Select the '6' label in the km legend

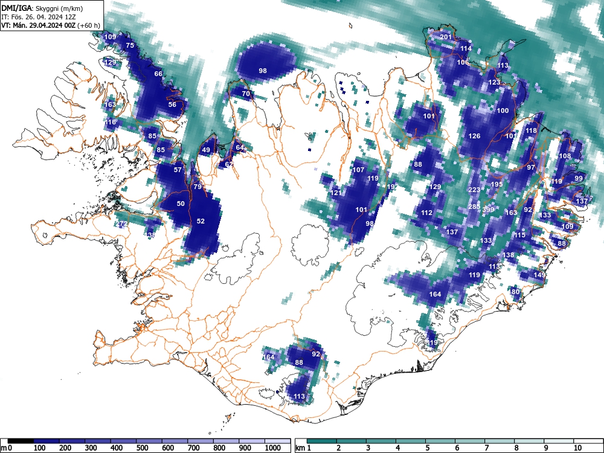click(x=457, y=448)
